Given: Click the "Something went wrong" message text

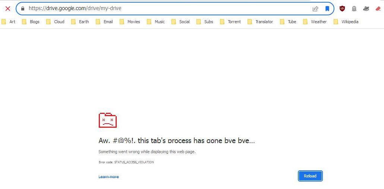Looking at the screenshot, I should pyautogui.click(x=147, y=152).
